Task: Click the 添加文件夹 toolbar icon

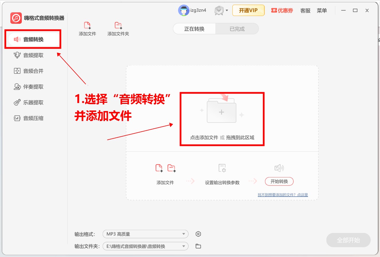Action: click(118, 29)
